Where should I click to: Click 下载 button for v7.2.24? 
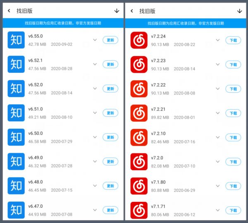click(233, 41)
